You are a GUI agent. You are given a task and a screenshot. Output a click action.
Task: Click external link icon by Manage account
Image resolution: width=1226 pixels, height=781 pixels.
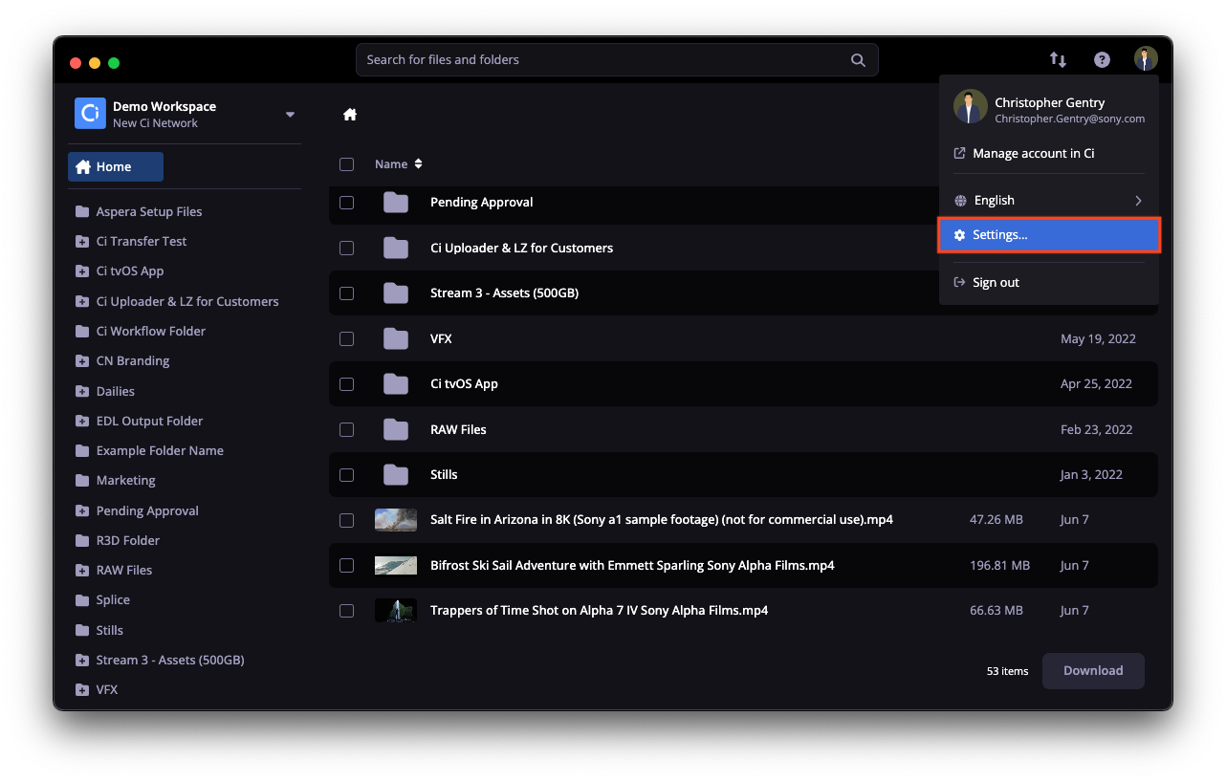960,153
